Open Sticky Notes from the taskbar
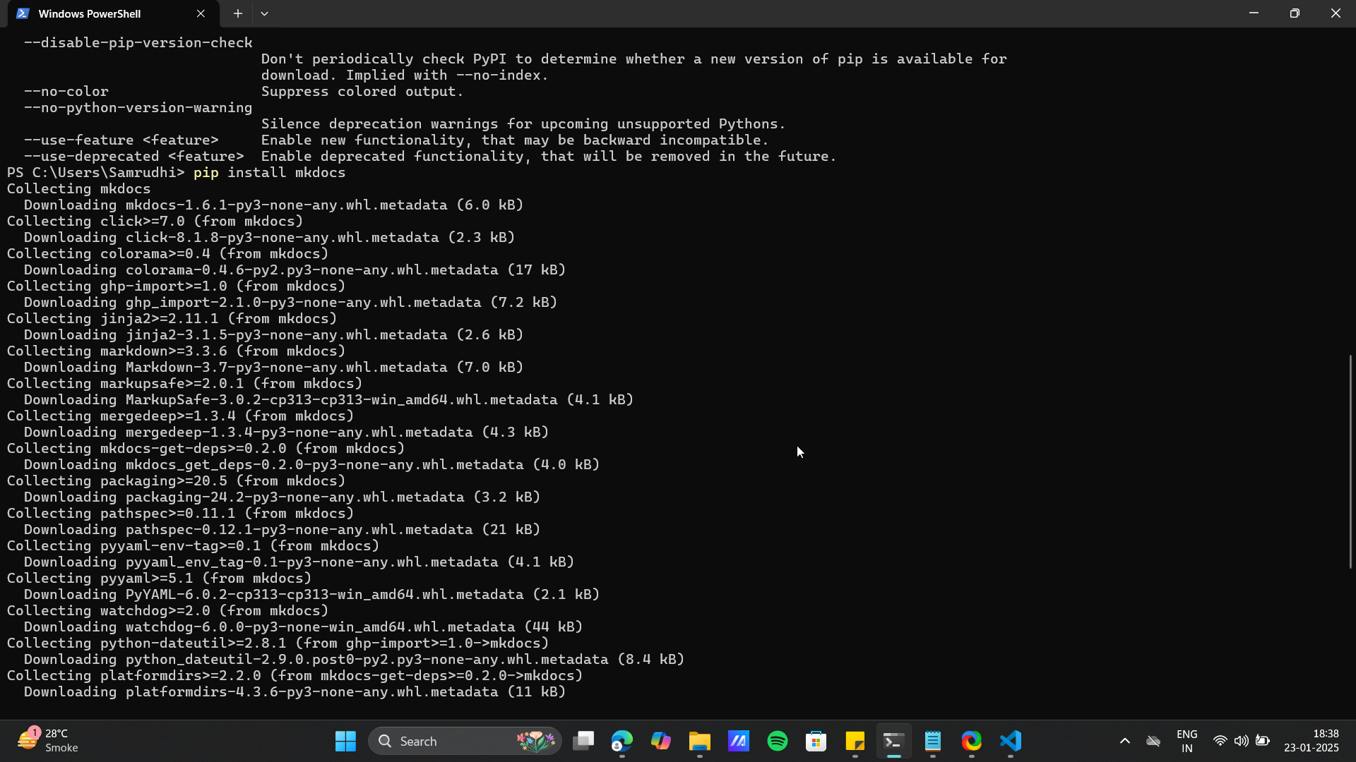 click(x=855, y=741)
